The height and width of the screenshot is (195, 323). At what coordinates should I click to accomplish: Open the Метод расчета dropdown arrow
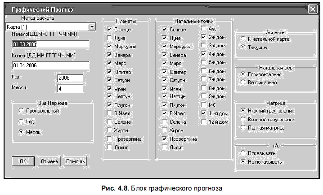tap(92, 27)
